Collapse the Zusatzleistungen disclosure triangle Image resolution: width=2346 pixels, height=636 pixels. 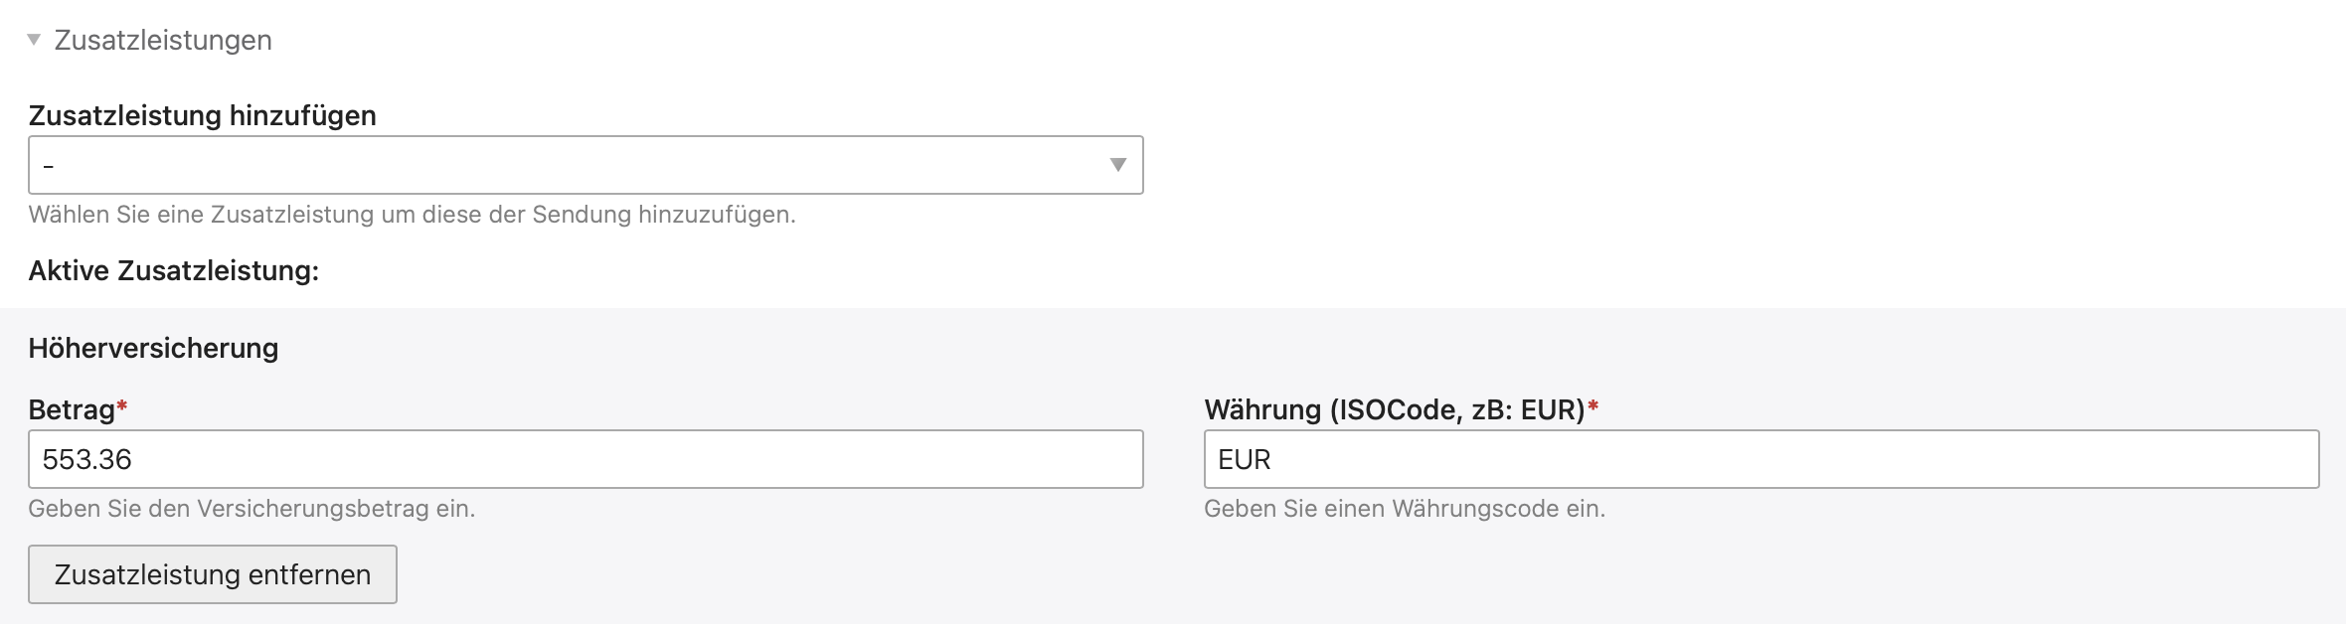34,40
